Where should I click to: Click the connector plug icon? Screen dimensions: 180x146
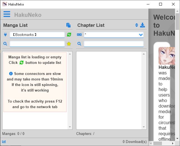(5, 35)
